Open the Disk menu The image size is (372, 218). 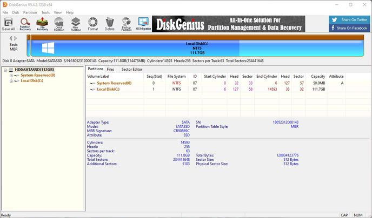tap(16, 12)
